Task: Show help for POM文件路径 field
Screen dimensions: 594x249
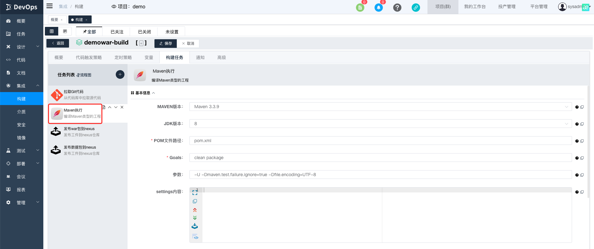Action: (x=577, y=141)
